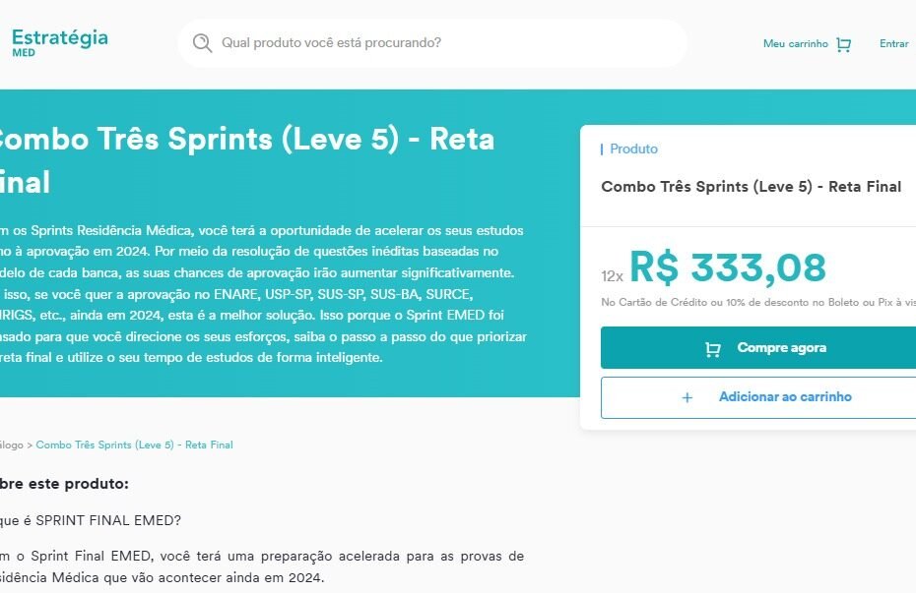
Task: Click the Sobre este produto heading
Action: pyautogui.click(x=64, y=484)
